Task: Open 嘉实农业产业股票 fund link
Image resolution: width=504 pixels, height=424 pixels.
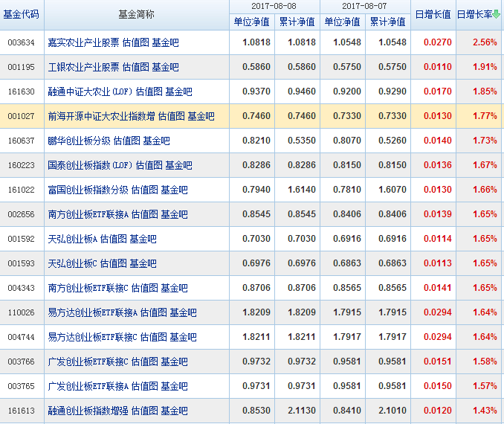Action: 83,42
